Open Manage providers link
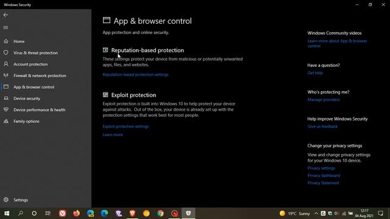This screenshot has height=219, width=390. click(x=324, y=100)
